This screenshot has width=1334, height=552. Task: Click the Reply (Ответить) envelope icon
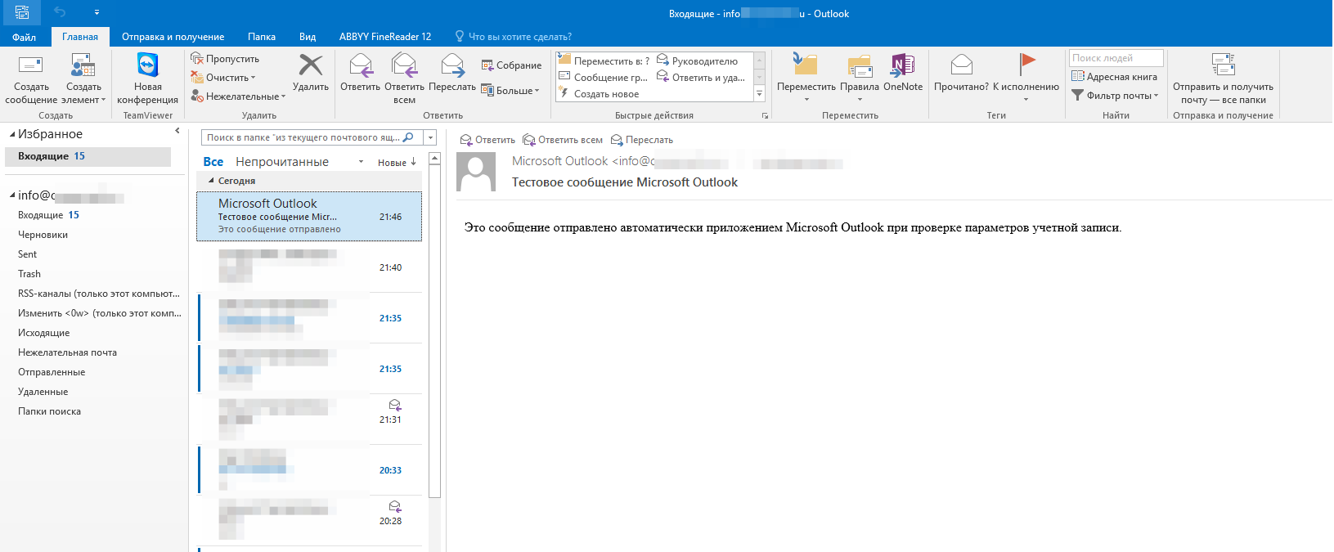pyautogui.click(x=360, y=66)
